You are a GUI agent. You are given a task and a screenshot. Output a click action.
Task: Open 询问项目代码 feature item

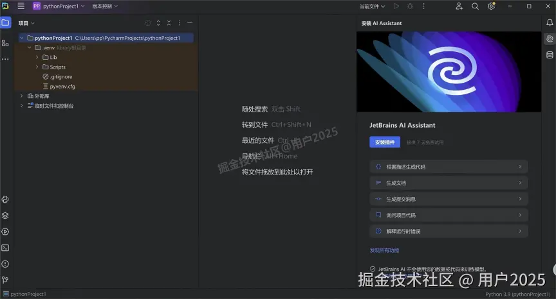tap(449, 215)
